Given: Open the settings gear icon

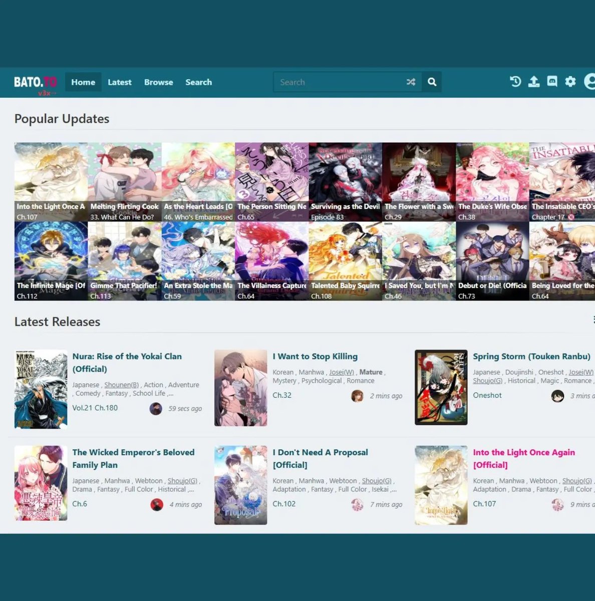Looking at the screenshot, I should tap(570, 82).
